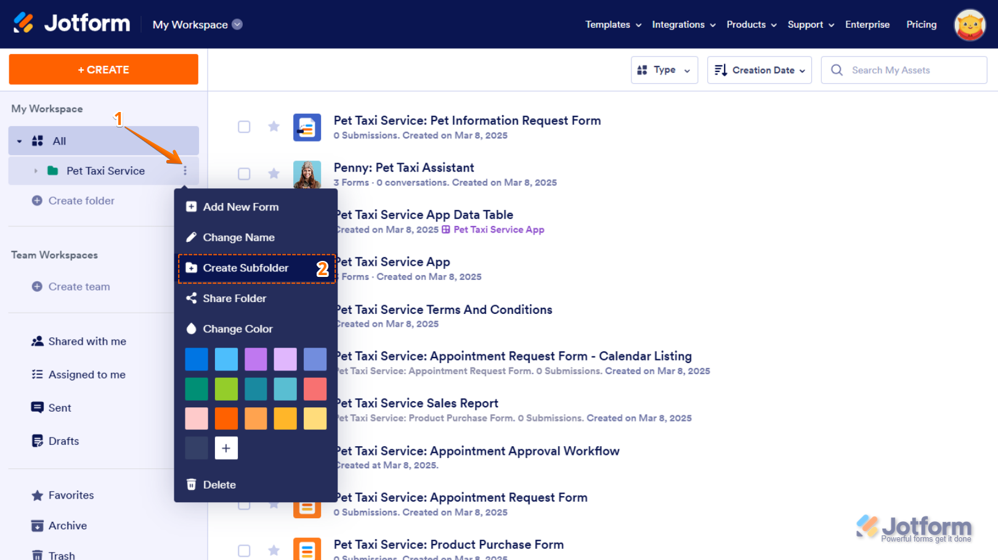Screen dimensions: 998x560
Task: Pick the purple folder color swatch
Action: [256, 359]
